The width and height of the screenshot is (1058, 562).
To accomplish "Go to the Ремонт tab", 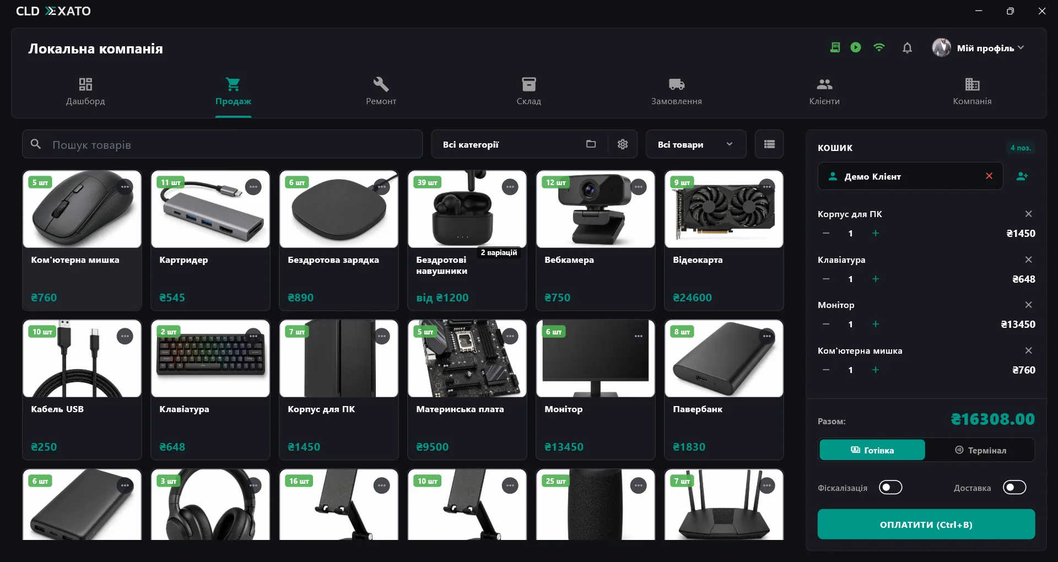I will pos(381,91).
